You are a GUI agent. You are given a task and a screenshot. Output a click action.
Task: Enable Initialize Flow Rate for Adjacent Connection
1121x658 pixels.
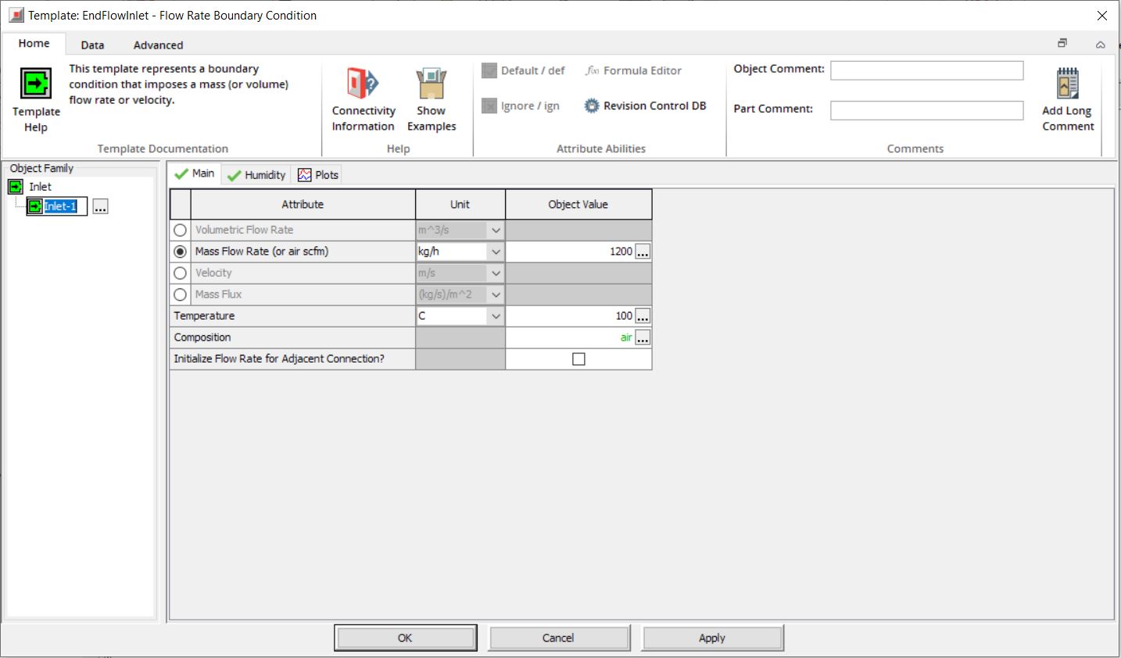[x=578, y=359]
